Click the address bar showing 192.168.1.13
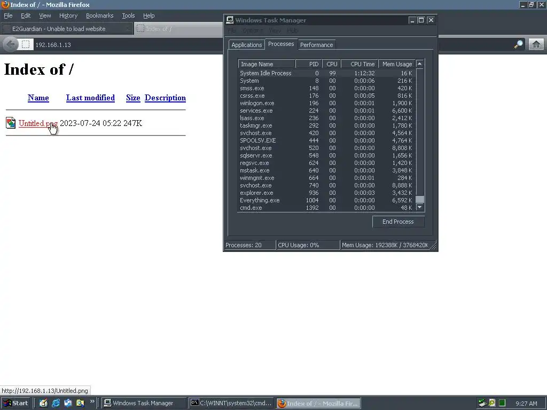The height and width of the screenshot is (410, 547). pos(128,45)
